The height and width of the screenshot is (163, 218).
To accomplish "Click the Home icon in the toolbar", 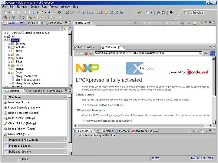I will click(140, 13).
